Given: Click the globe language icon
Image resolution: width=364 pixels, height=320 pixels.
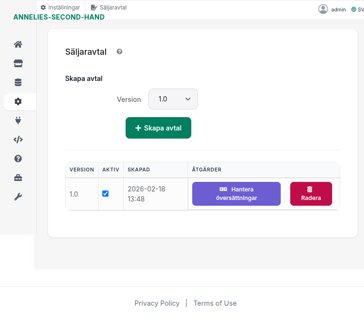Looking at the screenshot, I should click(x=354, y=10).
